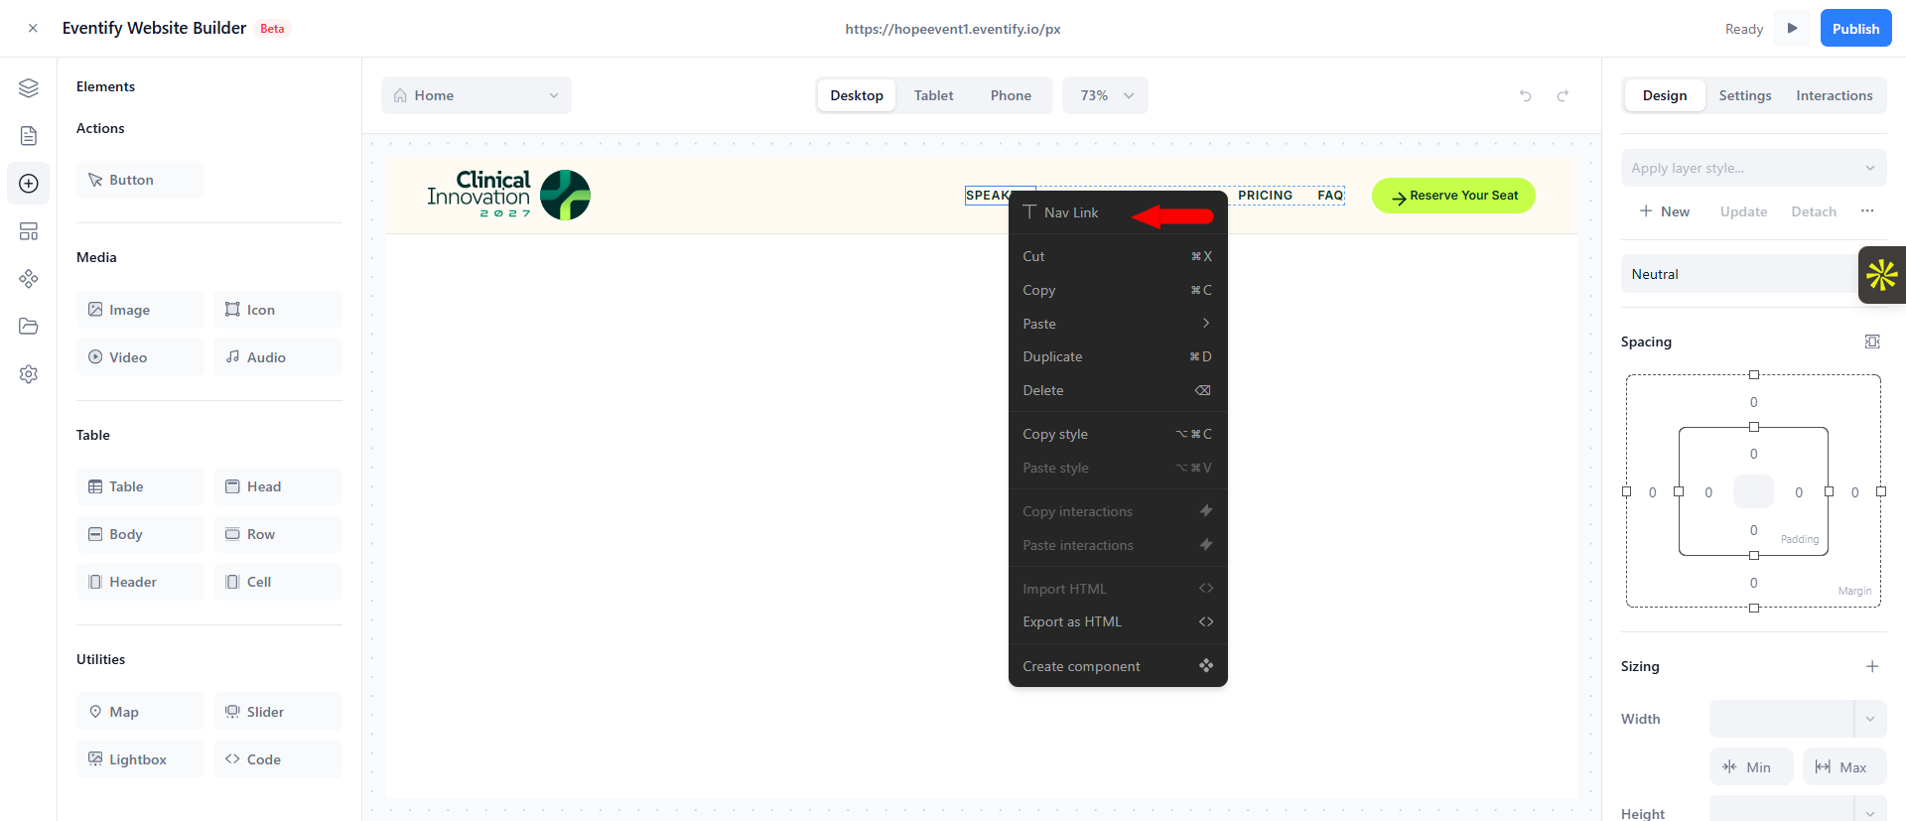
Task: Toggle the spacing expand icon
Action: (x=1872, y=342)
